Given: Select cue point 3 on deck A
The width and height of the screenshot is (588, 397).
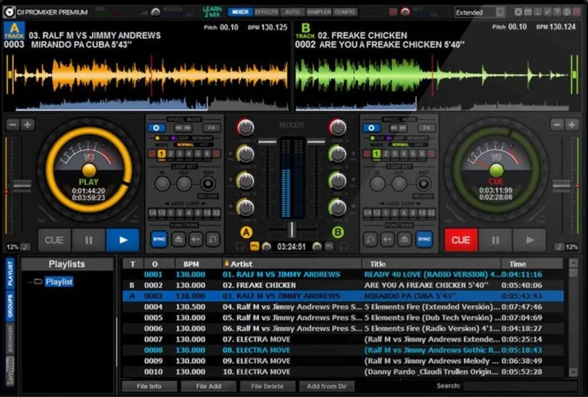Looking at the screenshot, I should (180, 154).
